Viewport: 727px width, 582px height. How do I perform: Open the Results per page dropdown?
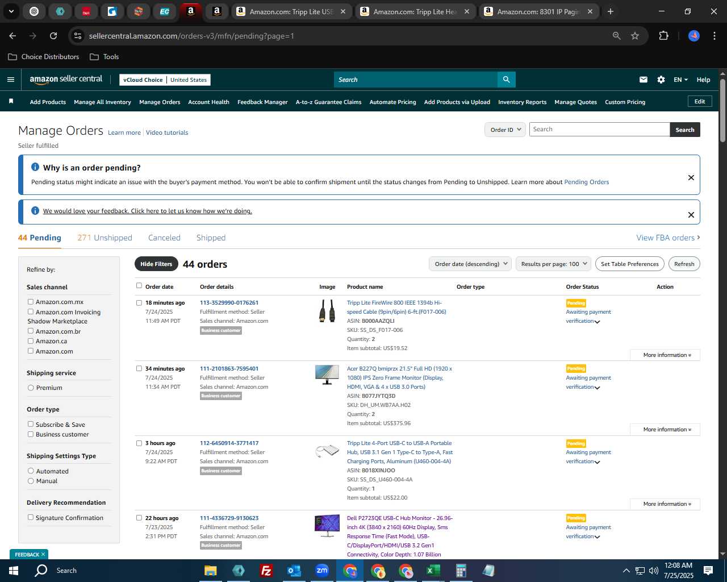[553, 264]
